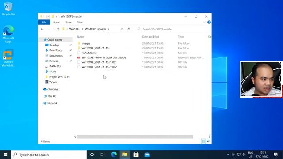Select Project Win 10 PE folder
This screenshot has height=159, width=283.
coord(59,77)
